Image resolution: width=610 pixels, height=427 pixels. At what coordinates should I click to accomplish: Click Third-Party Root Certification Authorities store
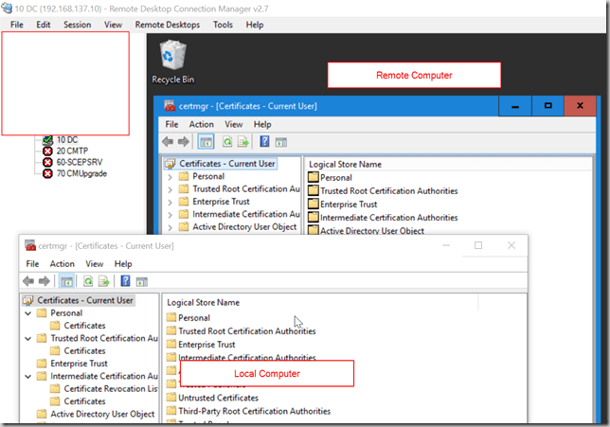pos(254,412)
